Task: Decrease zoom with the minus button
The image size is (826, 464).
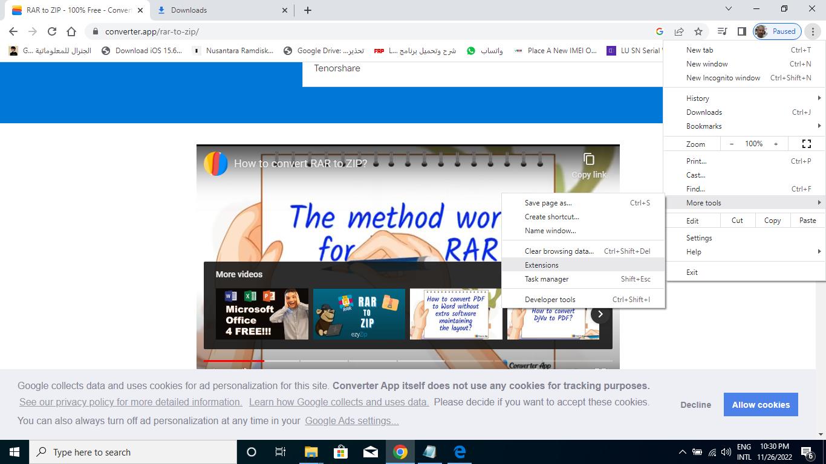Action: click(x=732, y=144)
